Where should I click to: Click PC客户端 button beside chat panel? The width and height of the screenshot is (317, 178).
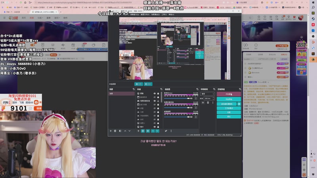[x=282, y=46]
